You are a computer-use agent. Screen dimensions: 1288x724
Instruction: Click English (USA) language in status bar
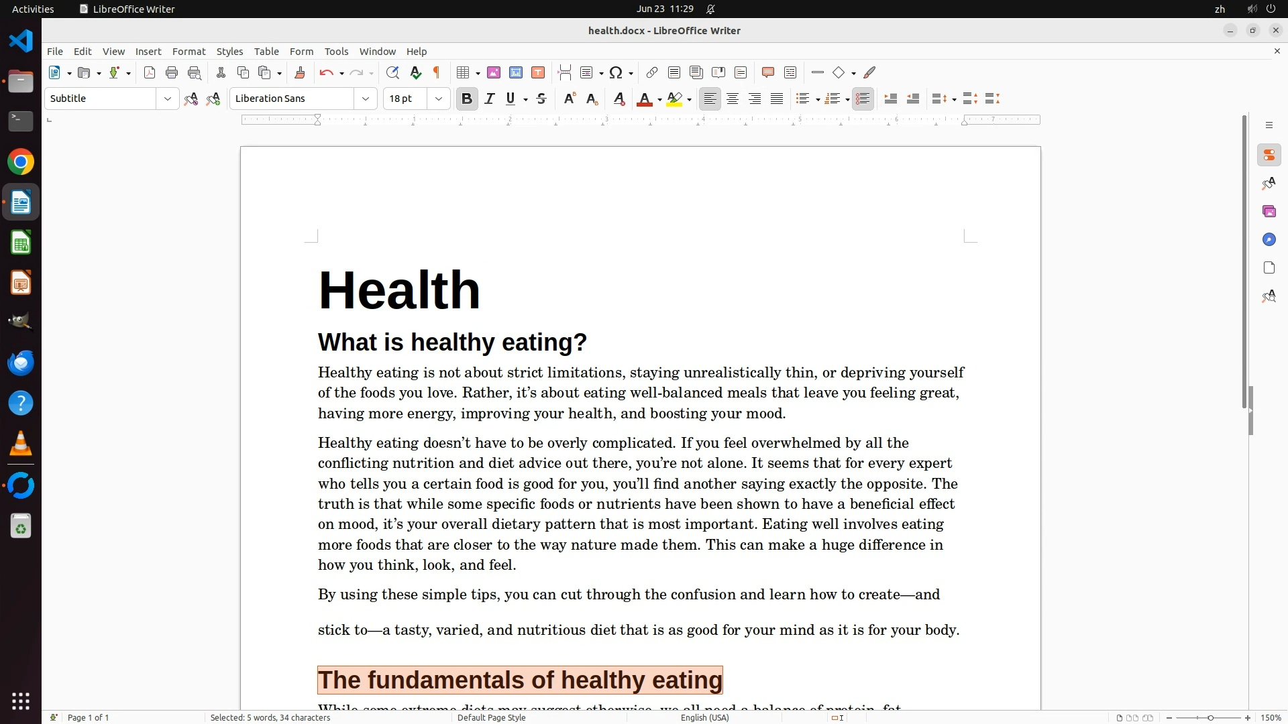(704, 717)
